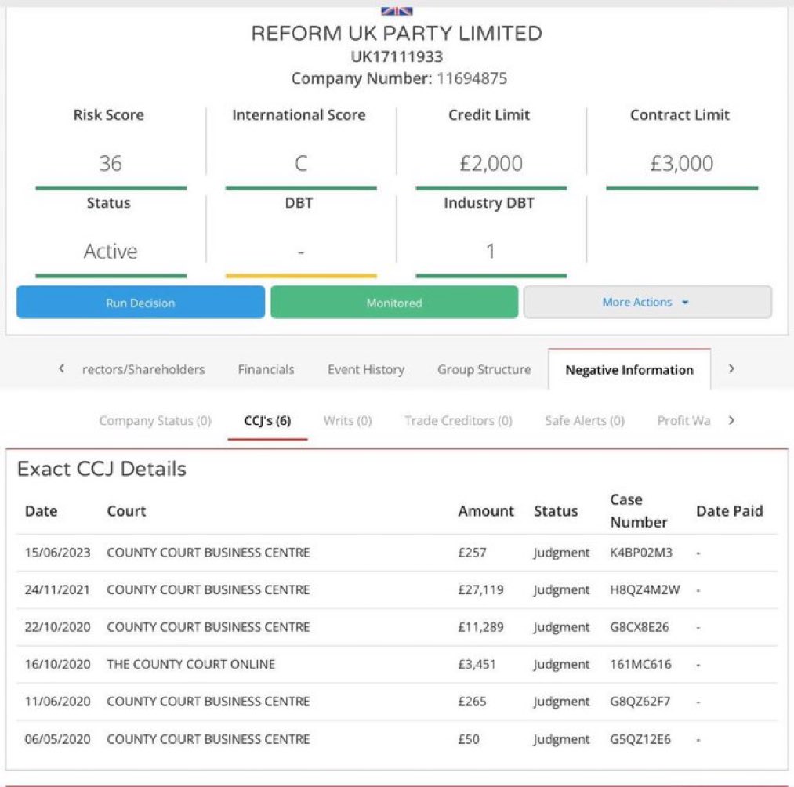Click the Judgment status in the 24/11/2021 row
Viewport: 794px width, 787px height.
pos(561,590)
